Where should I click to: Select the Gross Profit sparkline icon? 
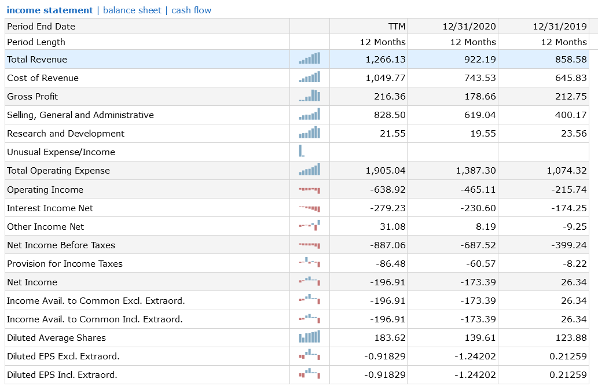point(310,96)
